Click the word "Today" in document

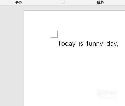(x=67, y=44)
